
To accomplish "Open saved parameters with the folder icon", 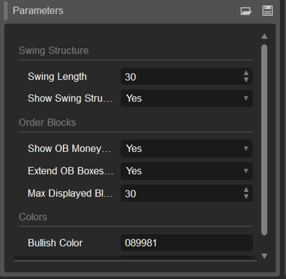I will [x=246, y=11].
